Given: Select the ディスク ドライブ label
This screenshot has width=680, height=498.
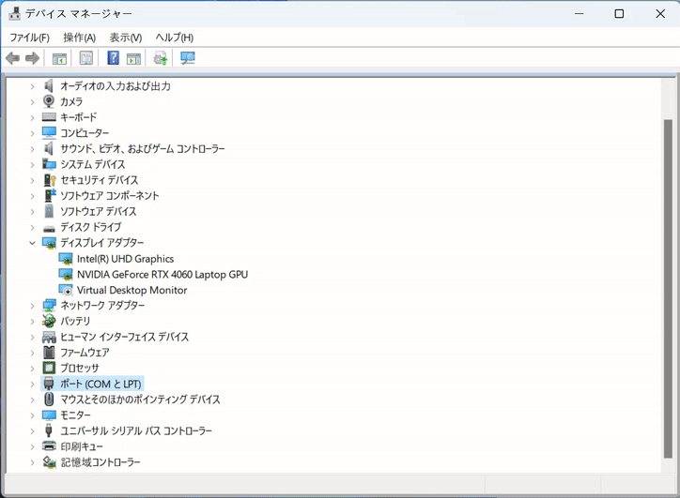Looking at the screenshot, I should tap(91, 227).
